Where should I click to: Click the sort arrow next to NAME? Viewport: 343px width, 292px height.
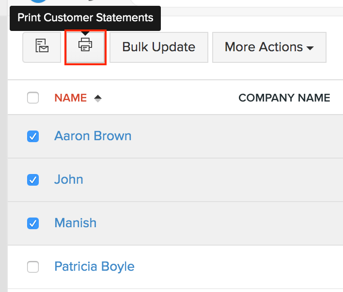(98, 98)
